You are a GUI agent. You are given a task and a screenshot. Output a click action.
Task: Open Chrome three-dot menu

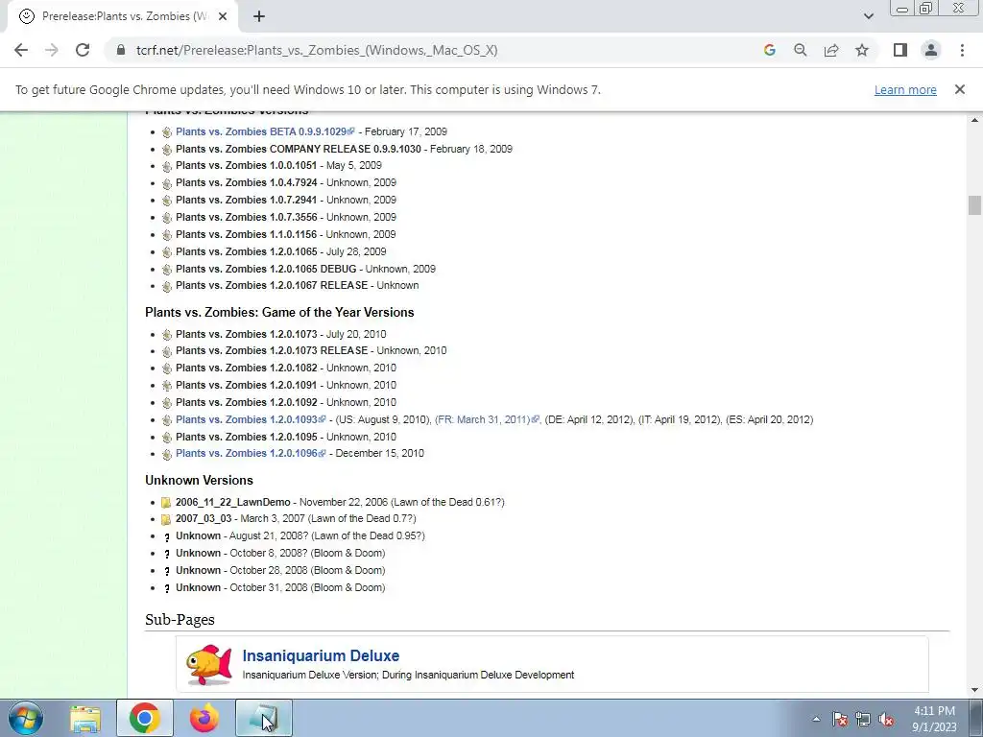(962, 50)
